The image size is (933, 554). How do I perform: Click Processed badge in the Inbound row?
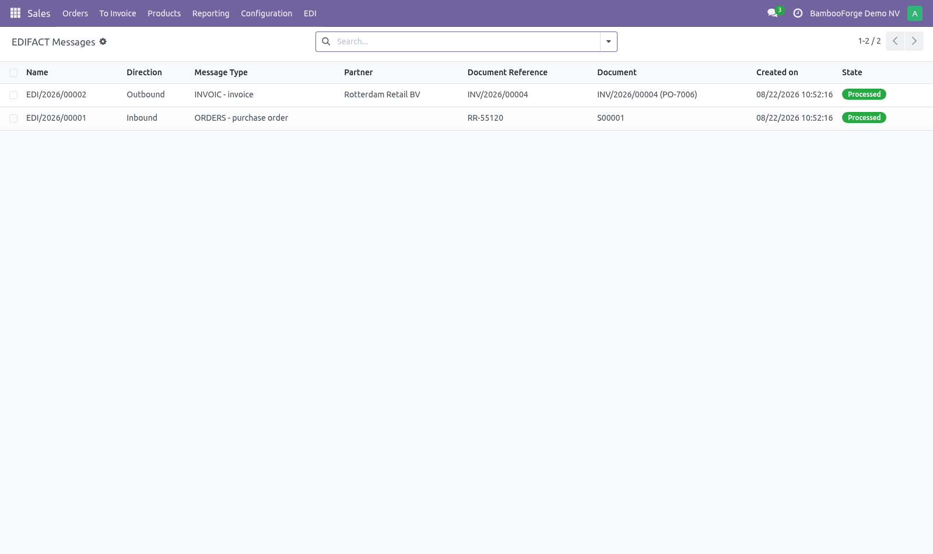(x=864, y=118)
